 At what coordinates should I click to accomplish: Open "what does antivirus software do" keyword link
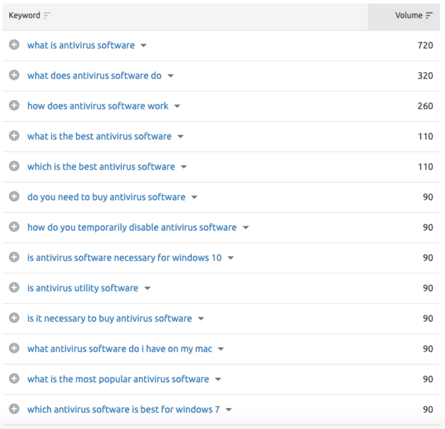94,75
